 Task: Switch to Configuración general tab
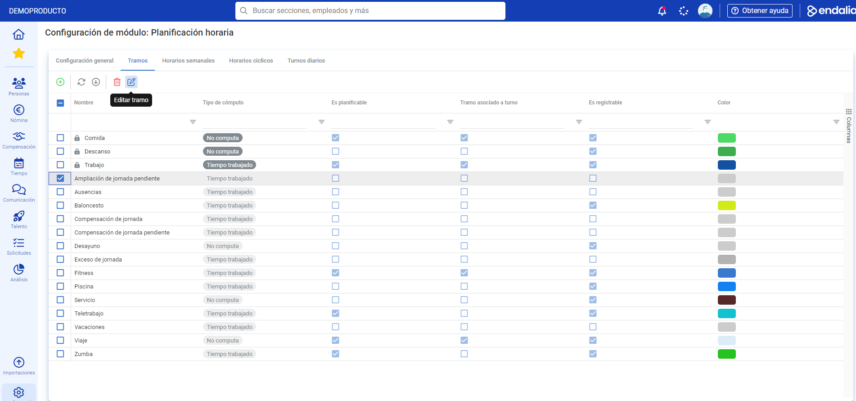[85, 61]
